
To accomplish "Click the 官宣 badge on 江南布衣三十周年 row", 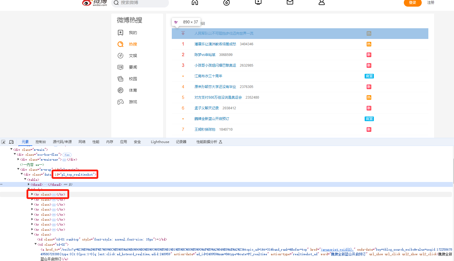I will 369,76.
